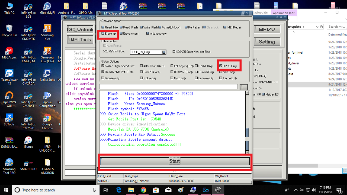The height and width of the screenshot is (195, 347).
Task: Focus the Type here to search box
Action: [56, 190]
